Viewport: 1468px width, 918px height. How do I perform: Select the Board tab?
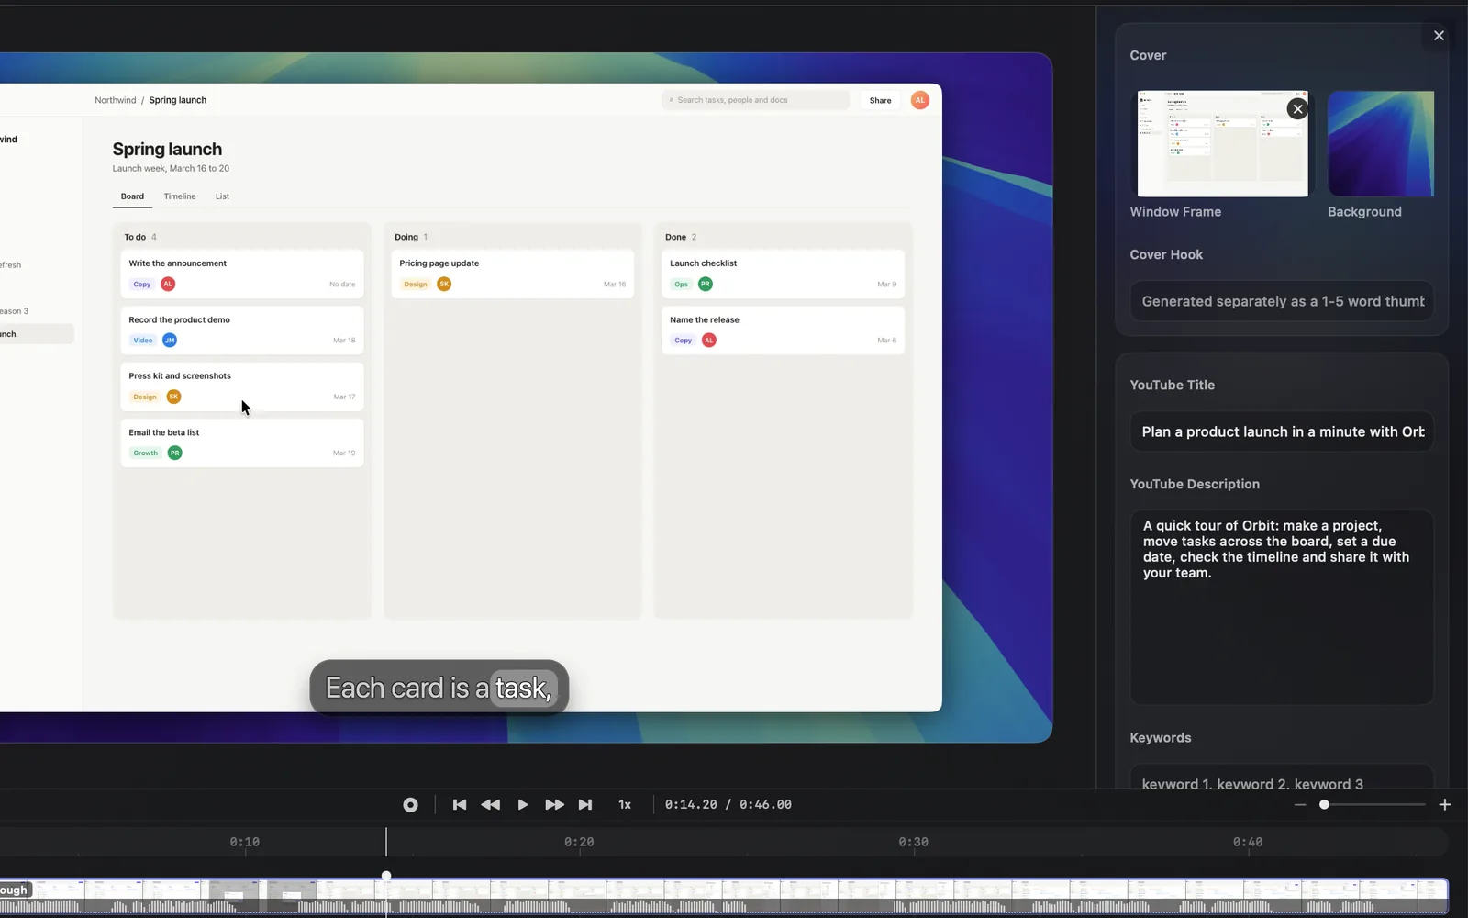coord(132,196)
